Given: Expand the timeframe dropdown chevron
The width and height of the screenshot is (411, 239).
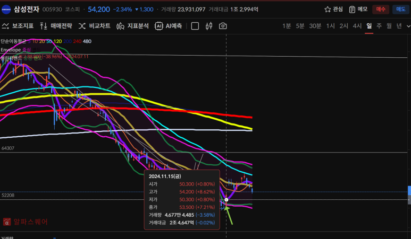Looking at the screenshot, I should 408,26.
